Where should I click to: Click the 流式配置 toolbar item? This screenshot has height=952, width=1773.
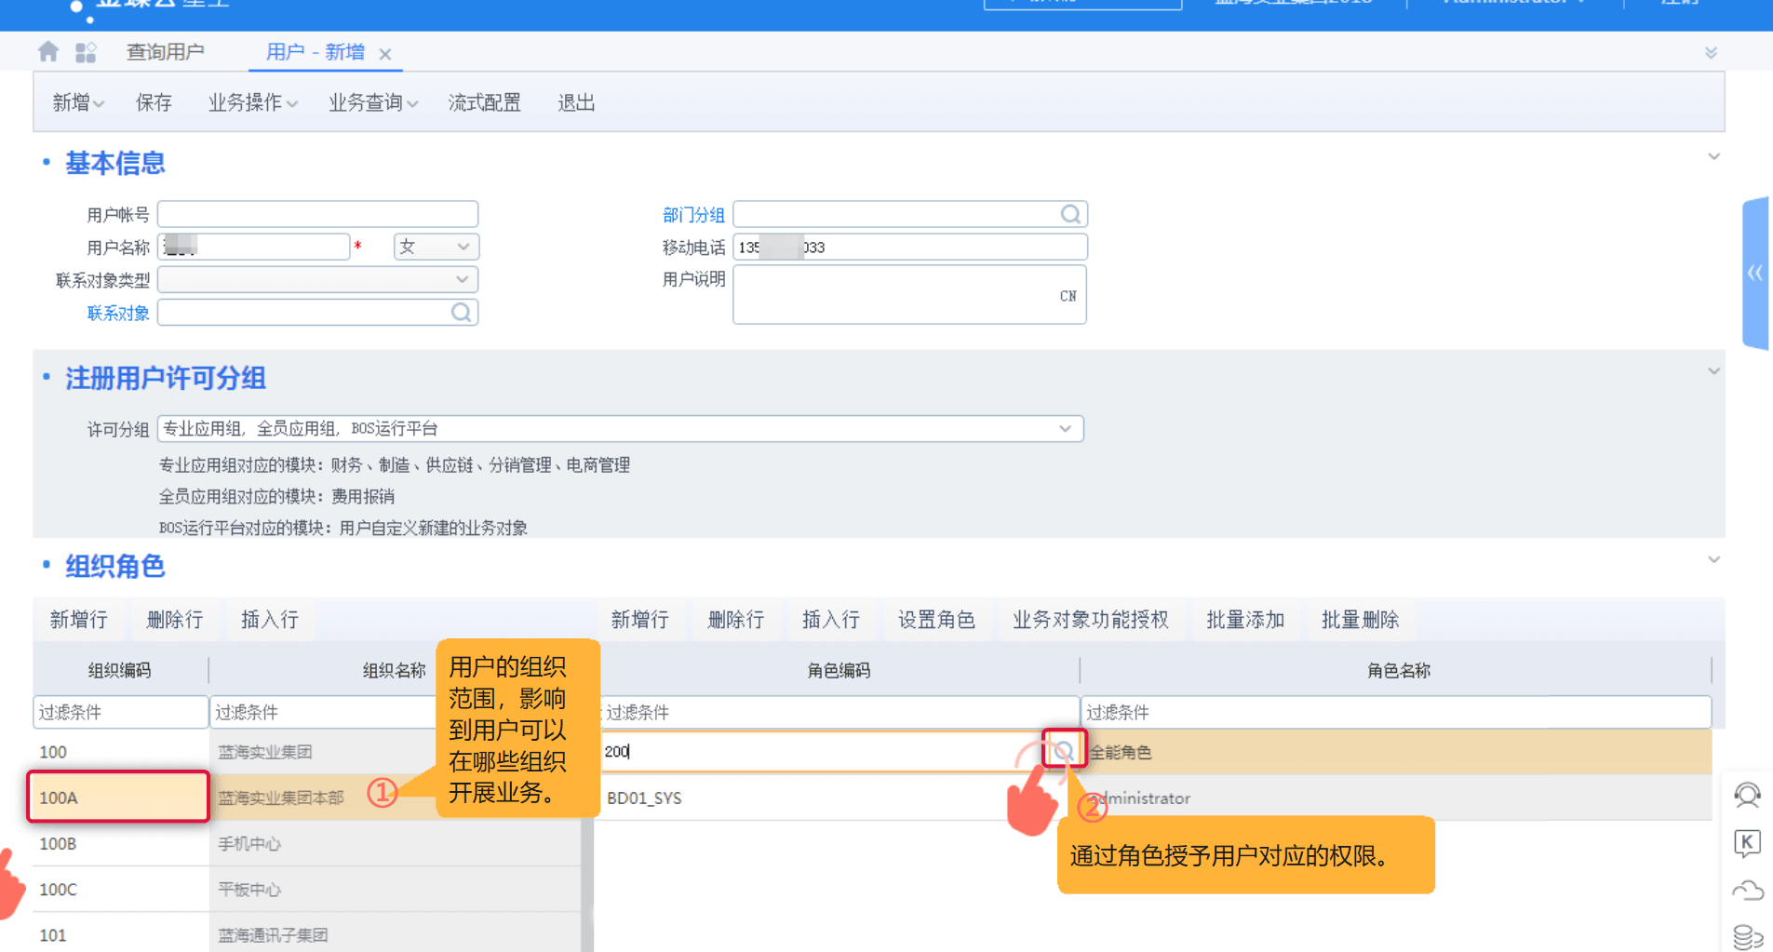click(484, 102)
